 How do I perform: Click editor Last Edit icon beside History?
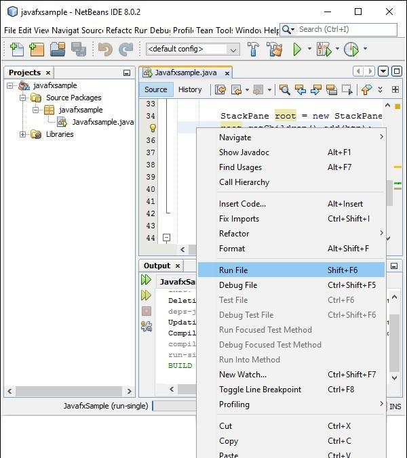[220, 89]
